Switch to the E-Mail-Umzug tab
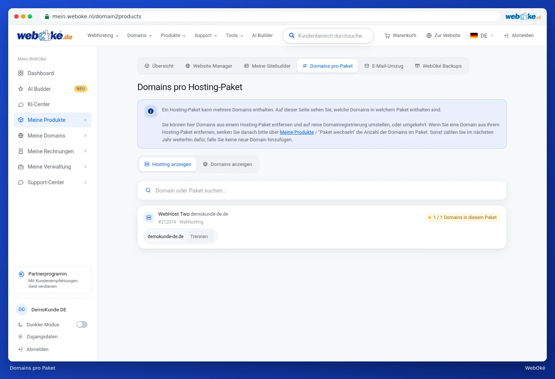This screenshot has width=555, height=379. pos(384,66)
